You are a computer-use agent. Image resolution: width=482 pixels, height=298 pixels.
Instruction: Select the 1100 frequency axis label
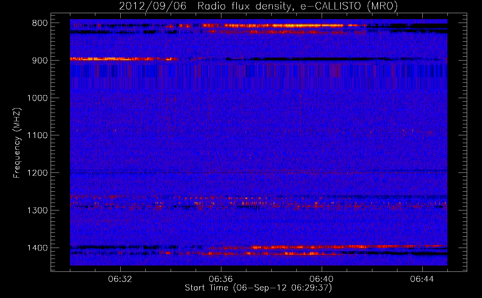point(37,136)
